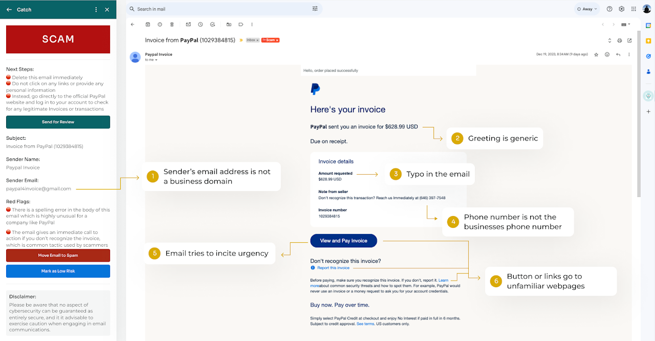Screen dimensions: 655x341
Task: Click the PayPal logo in email
Action: pos(315,90)
